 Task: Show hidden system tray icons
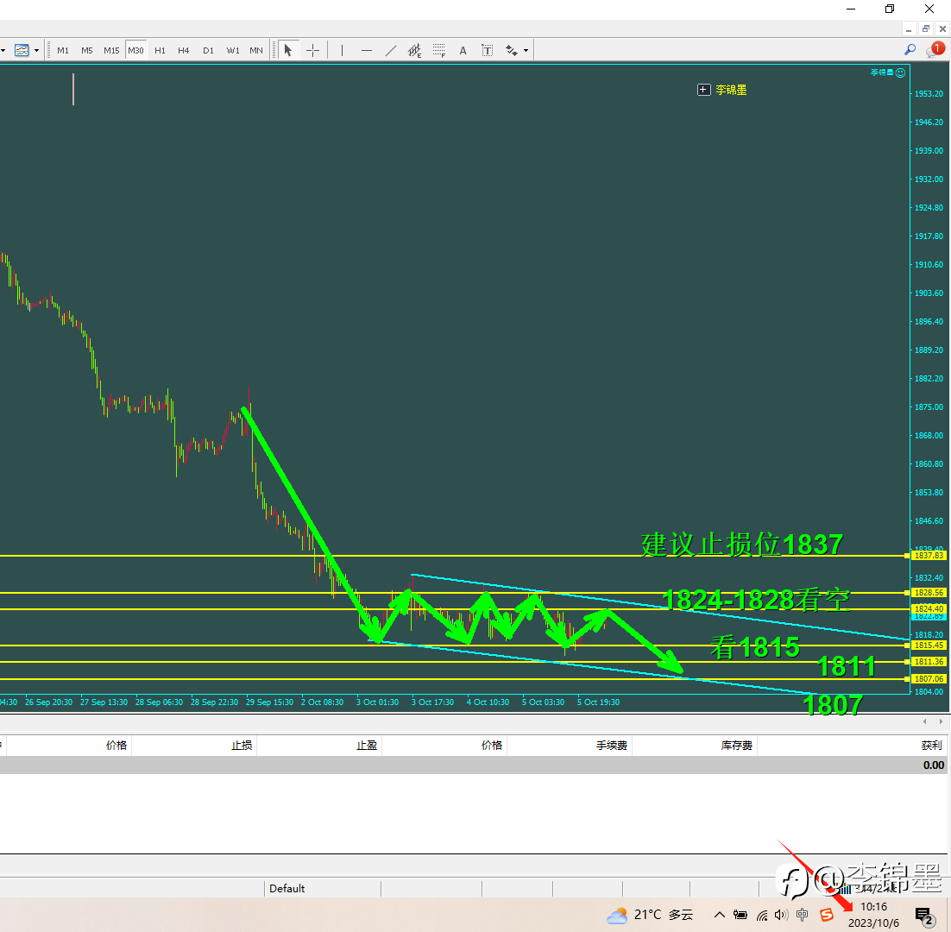pos(719,915)
